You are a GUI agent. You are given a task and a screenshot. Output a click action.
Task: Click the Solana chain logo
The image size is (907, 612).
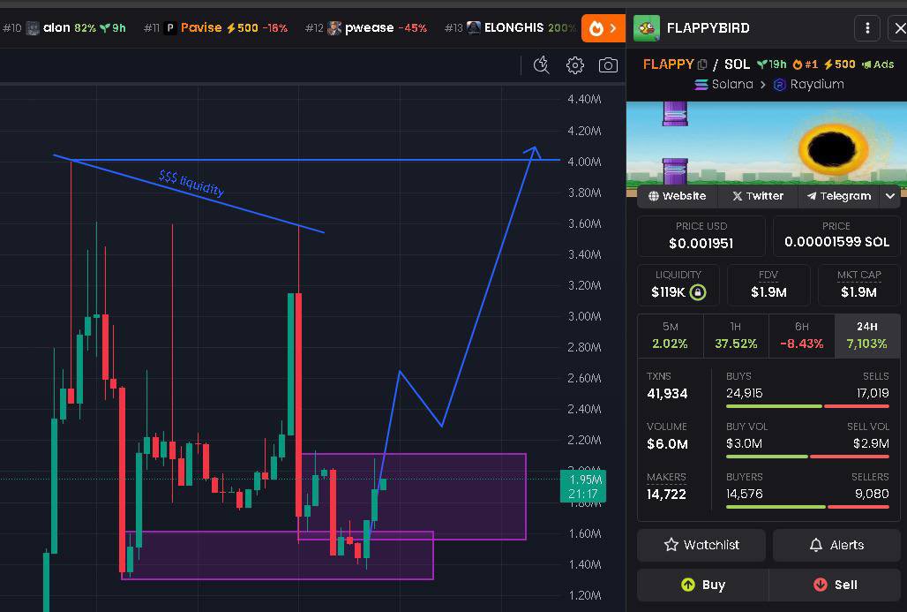coord(701,85)
